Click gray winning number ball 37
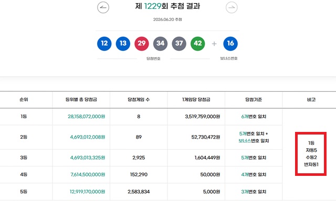Viewport: 336px width, 201px height. pos(179,43)
